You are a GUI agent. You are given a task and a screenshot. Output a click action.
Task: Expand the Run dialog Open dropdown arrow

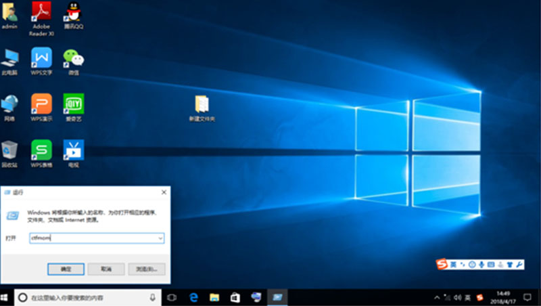click(x=160, y=238)
